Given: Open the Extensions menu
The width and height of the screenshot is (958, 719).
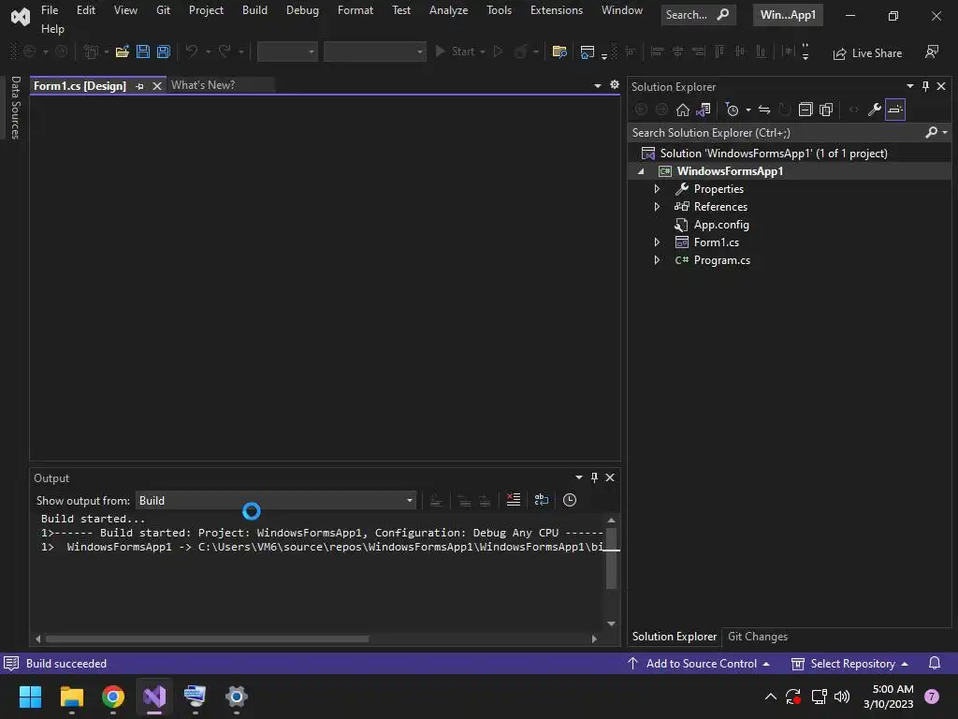Looking at the screenshot, I should point(557,10).
